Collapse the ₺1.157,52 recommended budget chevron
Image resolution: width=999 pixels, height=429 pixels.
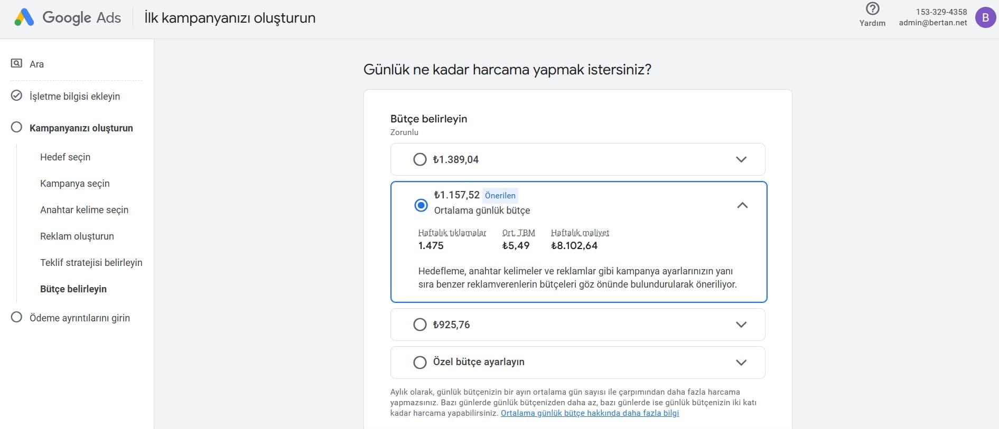742,205
